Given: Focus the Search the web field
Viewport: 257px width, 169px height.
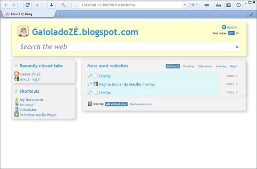Looking at the screenshot, I should (129, 47).
